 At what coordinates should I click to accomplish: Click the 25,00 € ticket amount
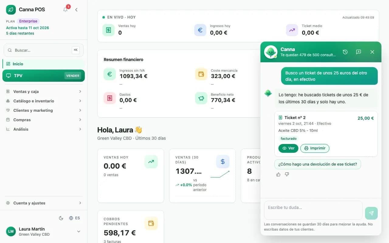point(366,118)
